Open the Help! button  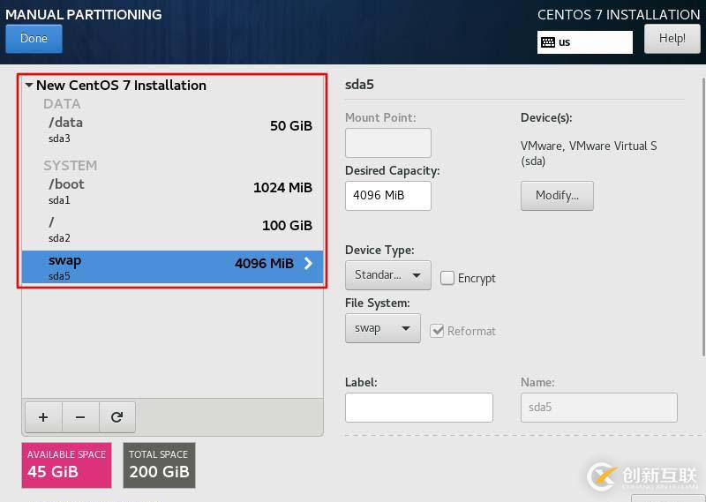672,39
